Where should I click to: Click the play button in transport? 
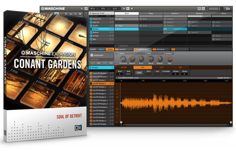128,9
